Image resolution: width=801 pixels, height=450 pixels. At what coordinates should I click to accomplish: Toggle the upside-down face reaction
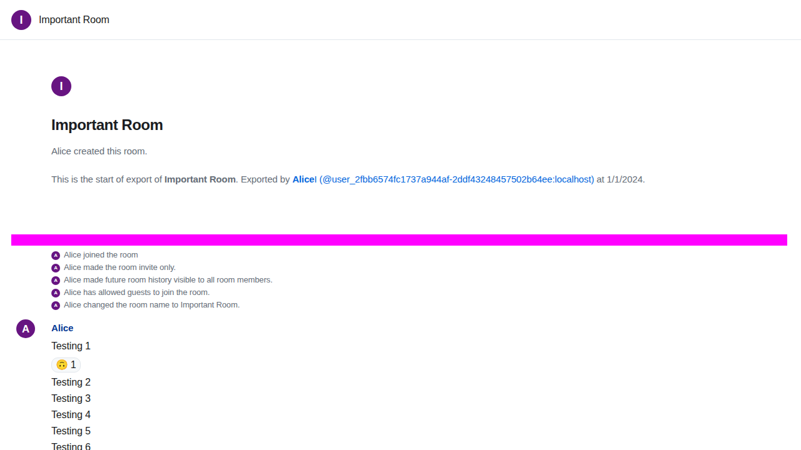66,365
